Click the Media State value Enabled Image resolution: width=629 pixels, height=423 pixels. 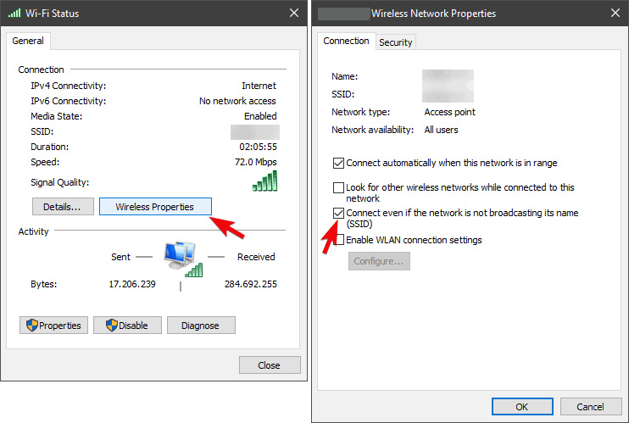pyautogui.click(x=260, y=116)
